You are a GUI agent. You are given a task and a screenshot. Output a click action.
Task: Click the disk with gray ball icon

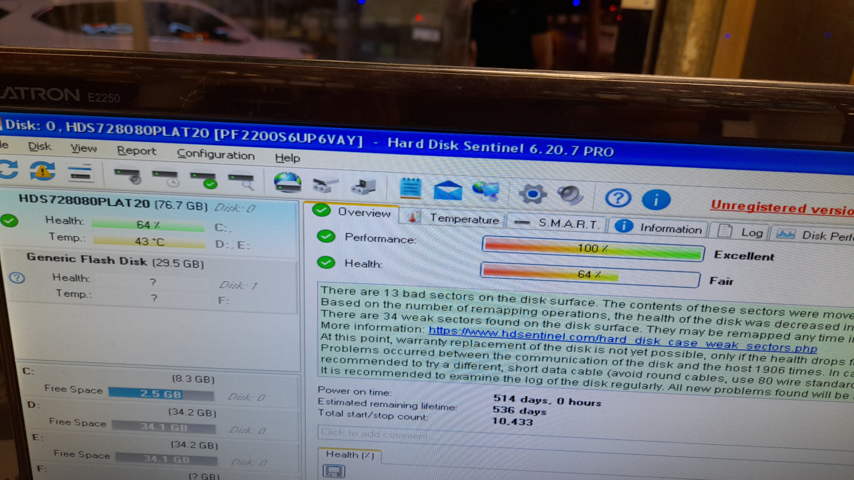(x=127, y=176)
